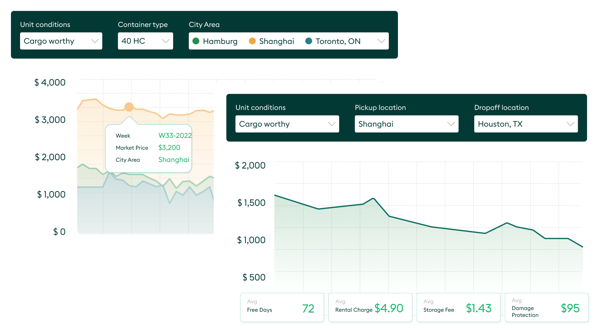
Task: Click the Pickup location label
Action: pyautogui.click(x=380, y=108)
